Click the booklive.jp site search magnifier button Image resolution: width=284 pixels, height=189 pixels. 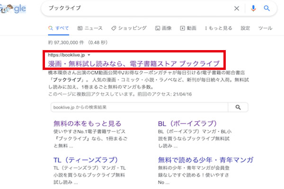238,107
